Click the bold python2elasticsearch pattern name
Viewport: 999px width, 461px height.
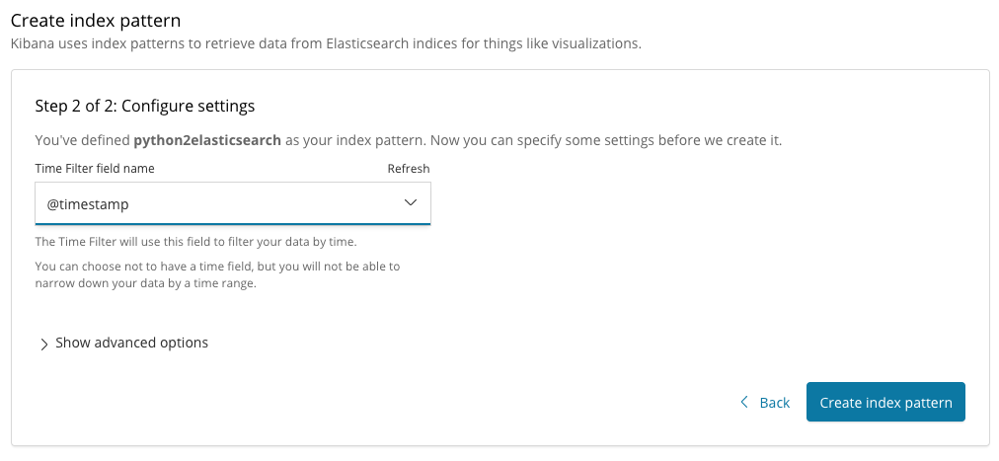(207, 140)
